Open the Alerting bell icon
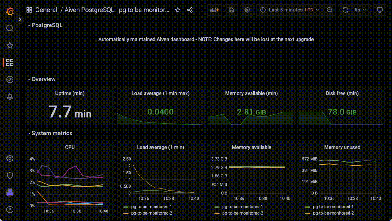 click(10, 97)
